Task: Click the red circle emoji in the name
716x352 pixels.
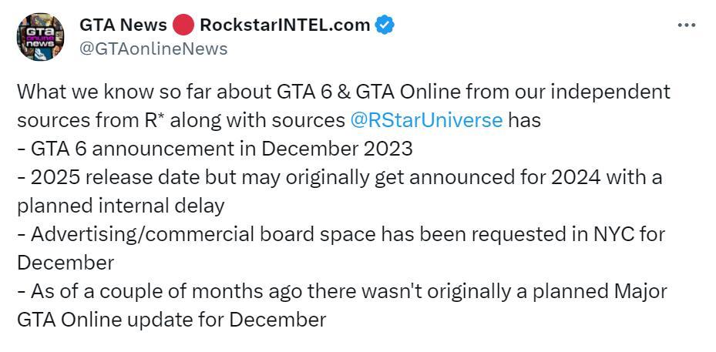Action: tap(183, 25)
